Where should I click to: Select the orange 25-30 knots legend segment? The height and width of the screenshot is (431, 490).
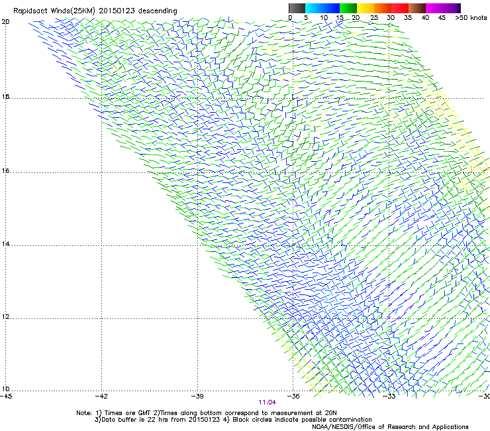coord(383,8)
